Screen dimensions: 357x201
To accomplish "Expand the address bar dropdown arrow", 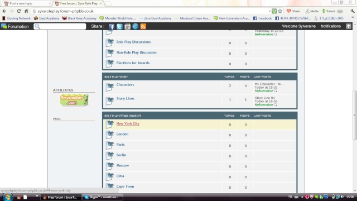I will pyautogui.click(x=269, y=11).
